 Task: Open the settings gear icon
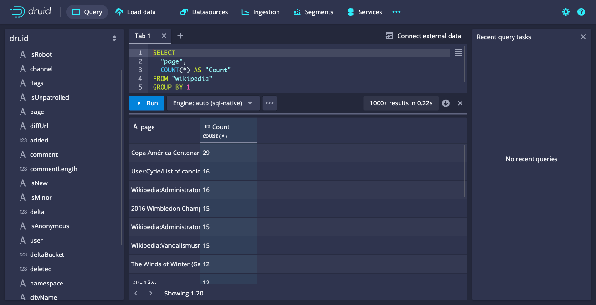tap(565, 12)
